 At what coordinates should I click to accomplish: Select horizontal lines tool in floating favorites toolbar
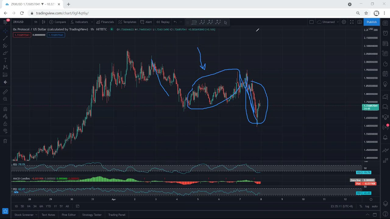pyautogui.click(x=194, y=22)
